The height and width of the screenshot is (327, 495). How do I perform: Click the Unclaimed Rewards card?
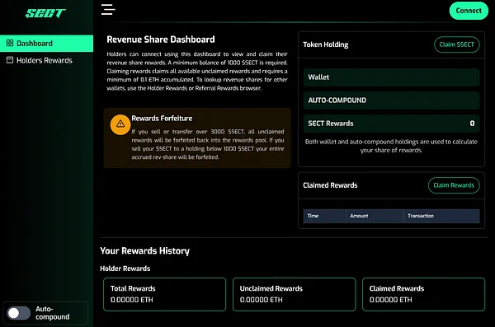click(294, 294)
